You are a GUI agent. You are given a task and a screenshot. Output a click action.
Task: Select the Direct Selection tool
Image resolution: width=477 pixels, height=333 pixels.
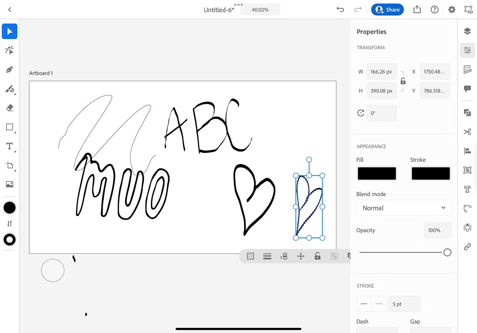pos(10,50)
